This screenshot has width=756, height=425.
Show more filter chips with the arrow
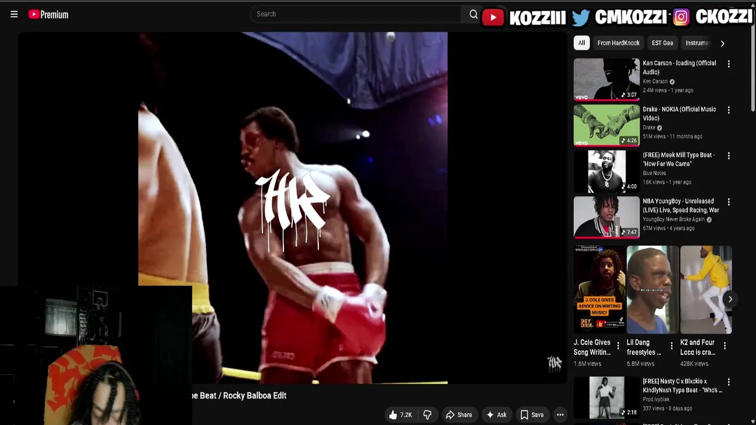tap(722, 43)
